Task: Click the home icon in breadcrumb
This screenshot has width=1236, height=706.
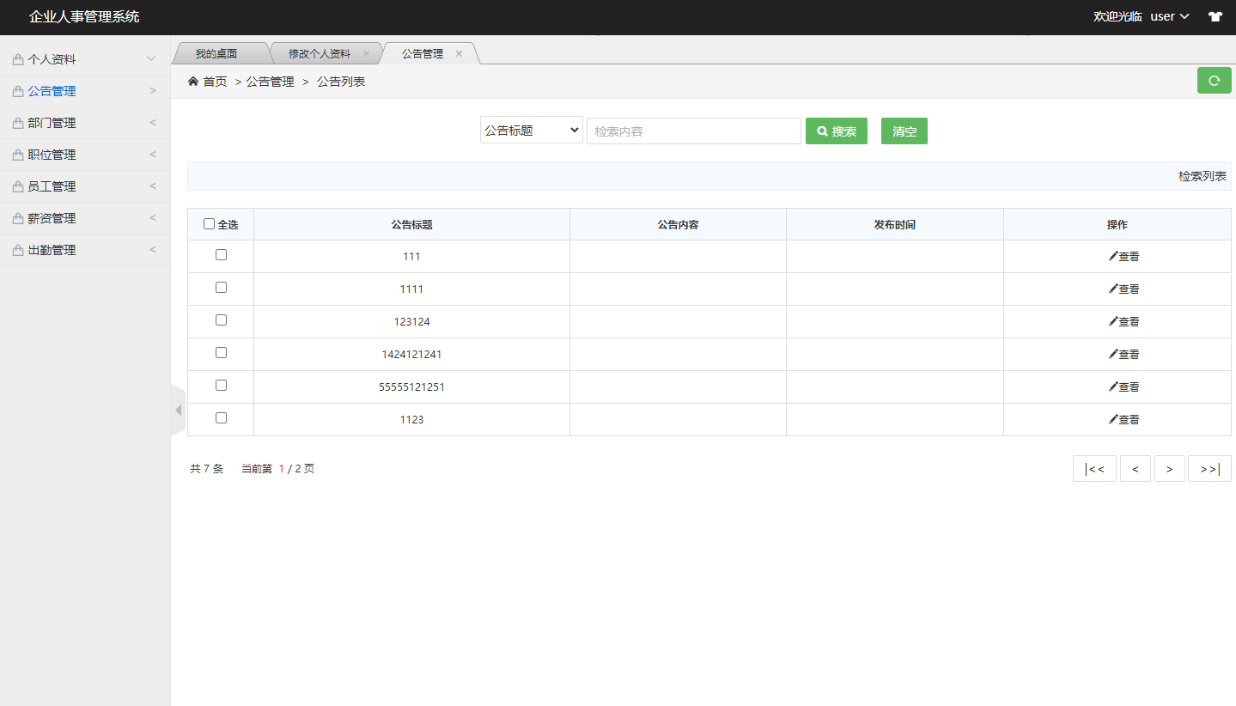Action: click(193, 82)
